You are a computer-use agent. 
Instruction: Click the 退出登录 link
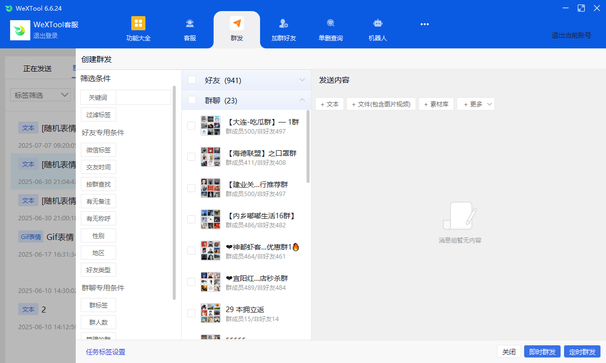click(45, 36)
